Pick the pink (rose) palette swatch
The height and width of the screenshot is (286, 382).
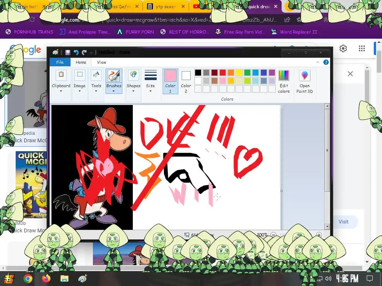pyautogui.click(x=223, y=81)
